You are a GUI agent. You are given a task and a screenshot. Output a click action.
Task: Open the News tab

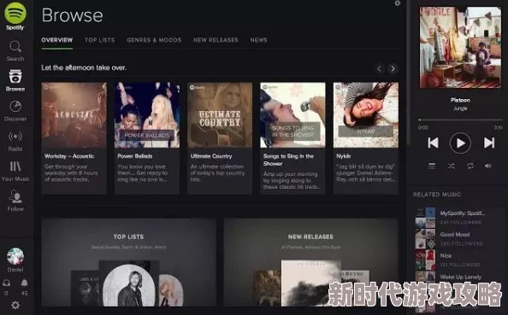(258, 40)
